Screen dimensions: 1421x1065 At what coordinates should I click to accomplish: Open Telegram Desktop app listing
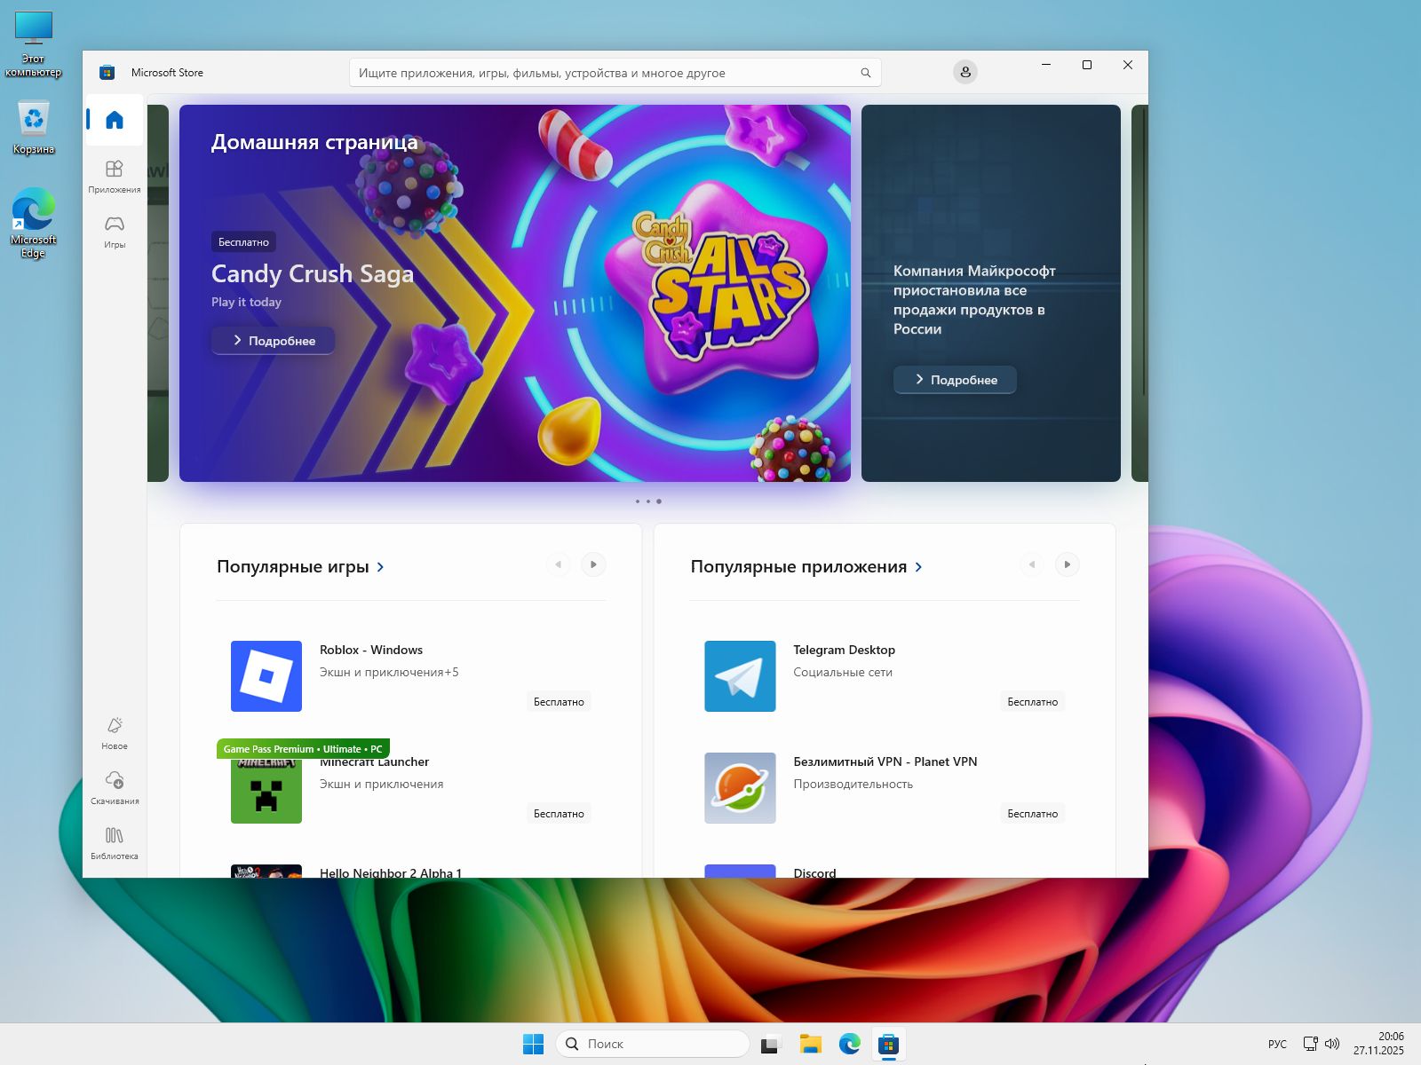pyautogui.click(x=844, y=651)
